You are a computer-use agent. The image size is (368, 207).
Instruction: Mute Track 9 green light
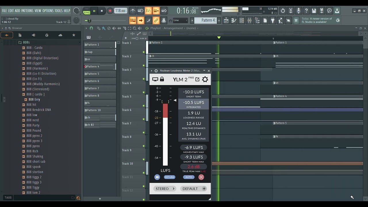coord(144,159)
